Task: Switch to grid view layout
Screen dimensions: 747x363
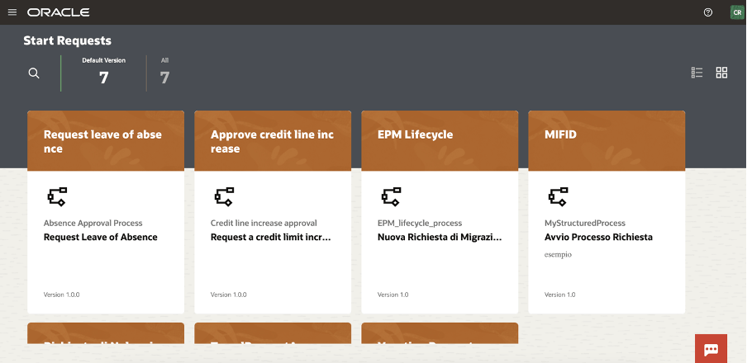Action: tap(721, 73)
